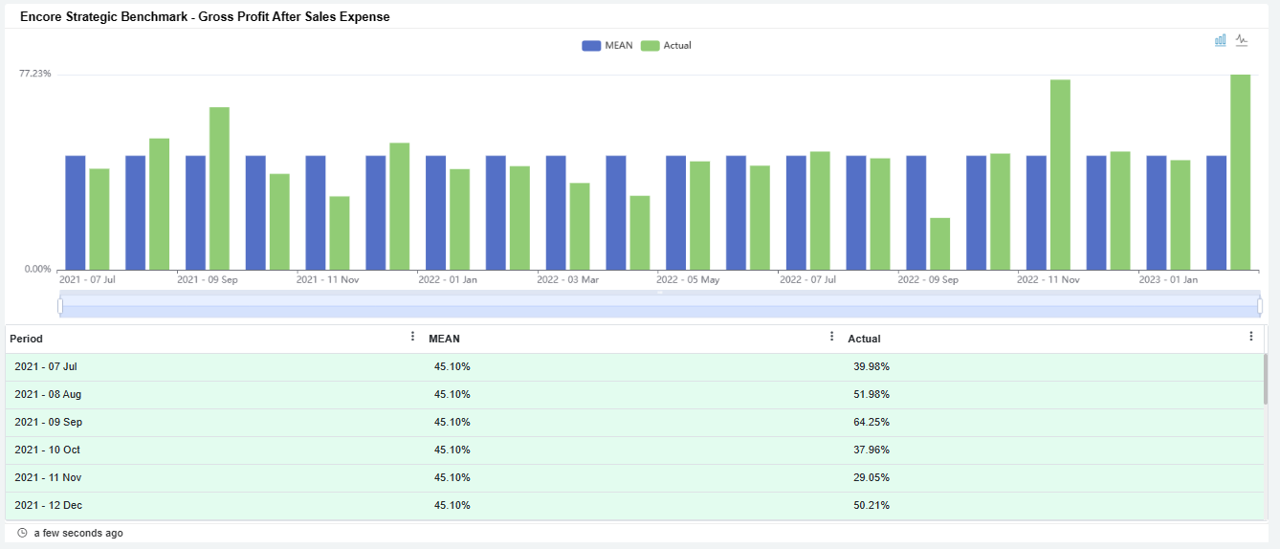Switch chart to line view
The height and width of the screenshot is (549, 1280).
(1242, 40)
